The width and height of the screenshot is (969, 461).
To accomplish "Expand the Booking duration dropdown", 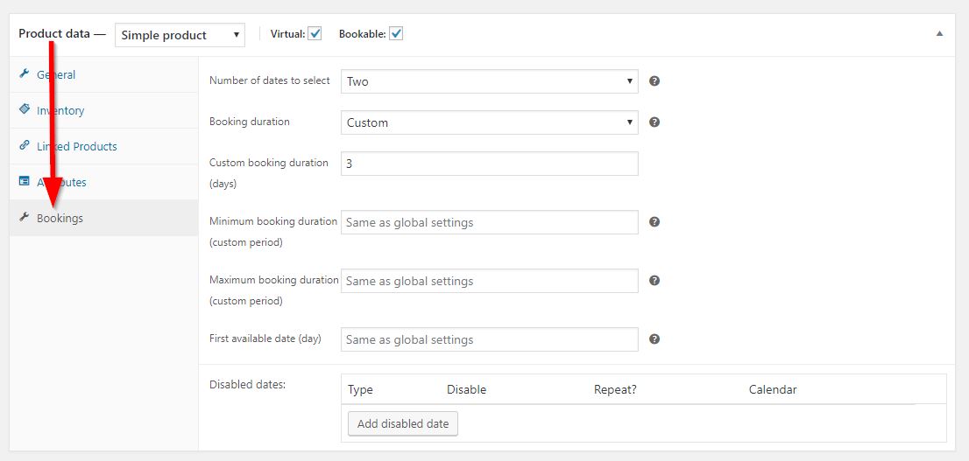I will pyautogui.click(x=489, y=122).
